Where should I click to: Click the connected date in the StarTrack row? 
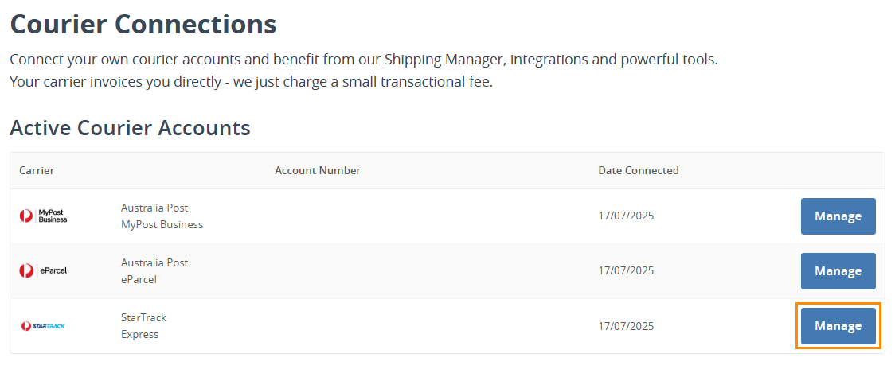tap(626, 326)
